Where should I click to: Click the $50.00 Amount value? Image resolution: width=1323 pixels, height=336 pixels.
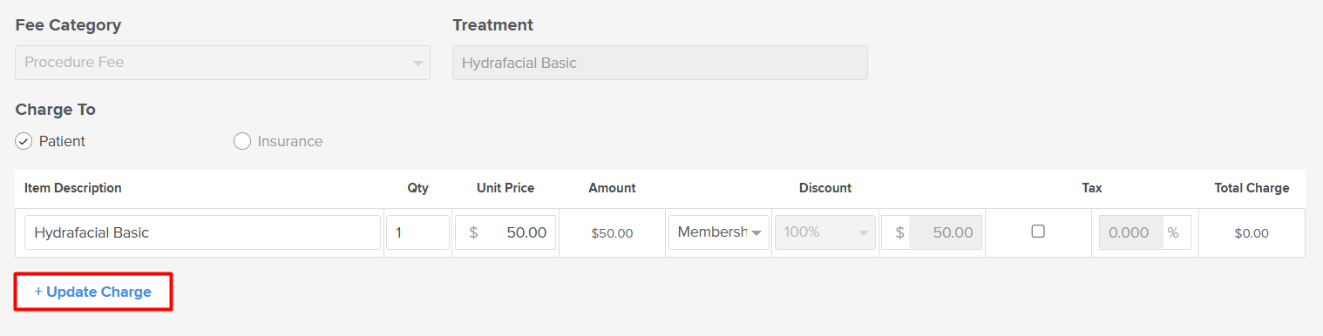pos(612,233)
